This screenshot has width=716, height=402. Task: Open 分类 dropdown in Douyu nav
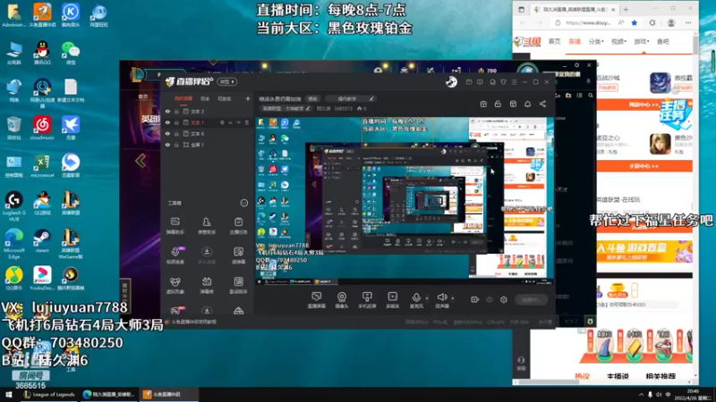click(596, 41)
